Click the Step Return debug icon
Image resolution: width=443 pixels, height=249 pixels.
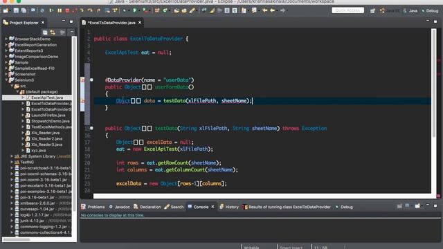click(x=98, y=10)
